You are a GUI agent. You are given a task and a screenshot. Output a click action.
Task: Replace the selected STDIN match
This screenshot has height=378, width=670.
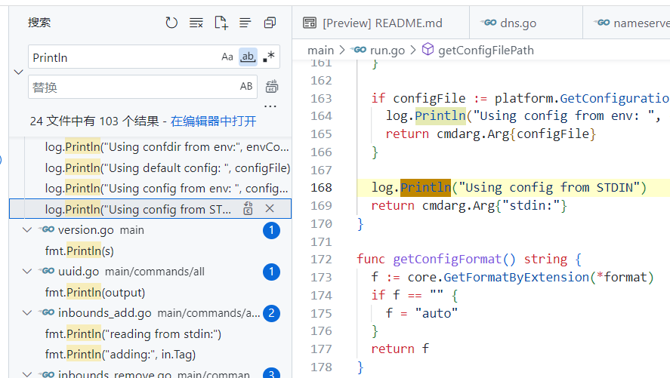click(248, 209)
